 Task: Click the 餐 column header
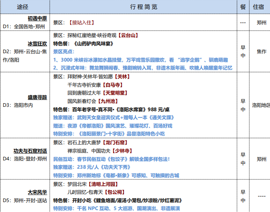point(243,7)
